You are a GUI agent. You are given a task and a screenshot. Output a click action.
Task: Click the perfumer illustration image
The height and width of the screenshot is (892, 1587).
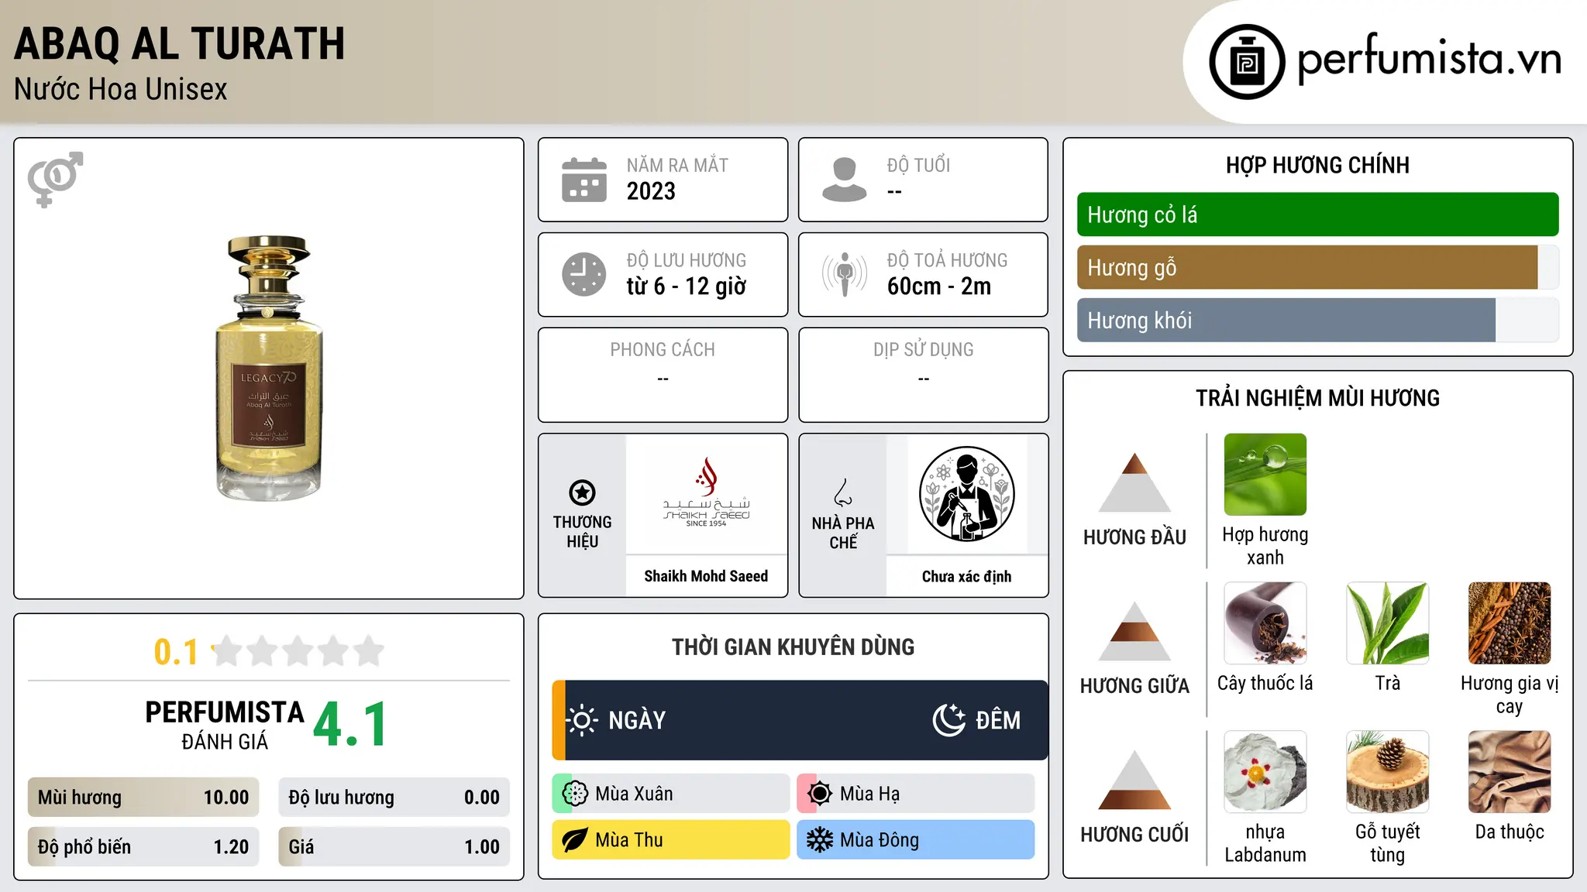[966, 494]
